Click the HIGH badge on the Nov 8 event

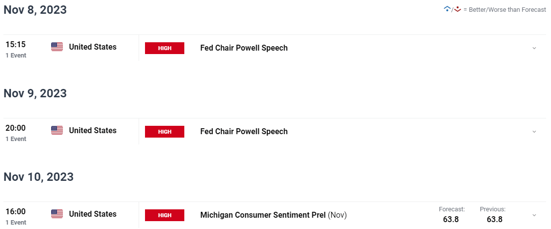(x=165, y=48)
